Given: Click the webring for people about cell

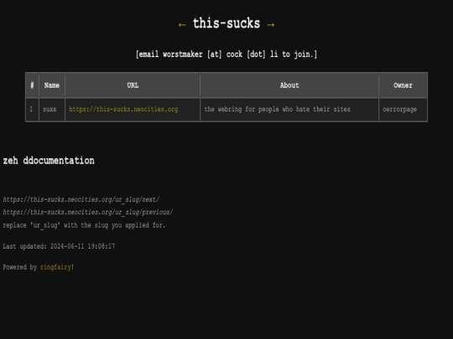Looking at the screenshot, I should click(289, 110).
